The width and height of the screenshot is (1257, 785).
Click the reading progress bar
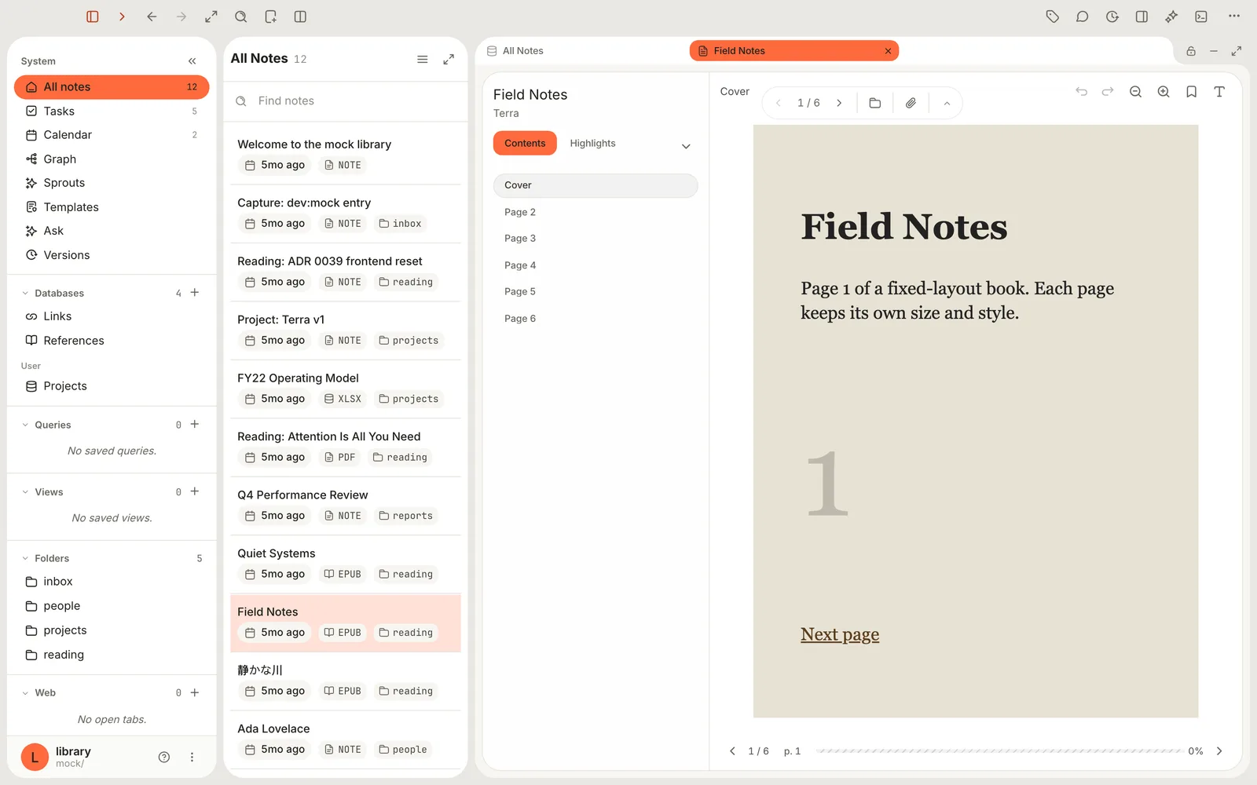click(999, 751)
